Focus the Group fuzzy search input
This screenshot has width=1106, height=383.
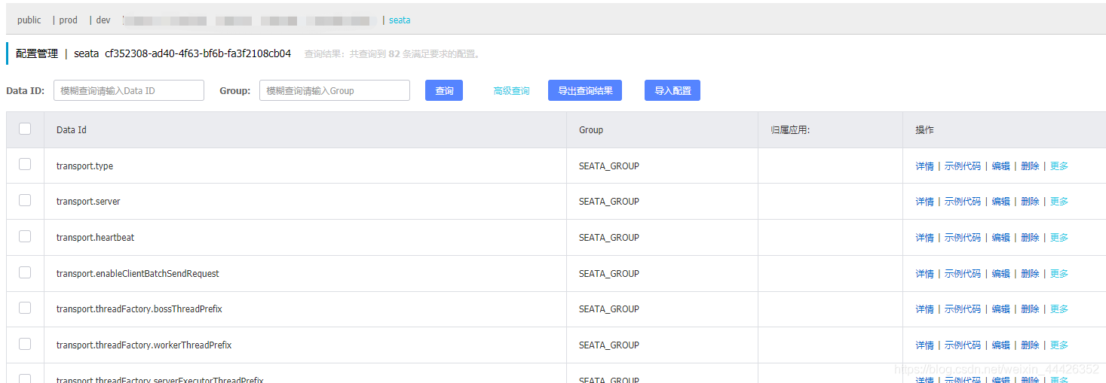point(335,90)
